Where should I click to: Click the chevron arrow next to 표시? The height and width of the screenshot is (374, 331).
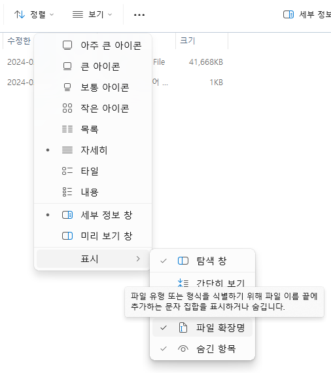click(x=138, y=259)
